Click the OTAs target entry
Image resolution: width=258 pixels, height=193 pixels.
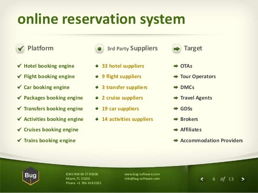[x=186, y=66]
